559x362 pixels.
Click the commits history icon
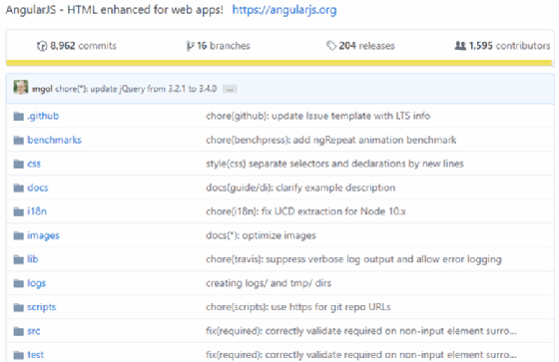(42, 46)
